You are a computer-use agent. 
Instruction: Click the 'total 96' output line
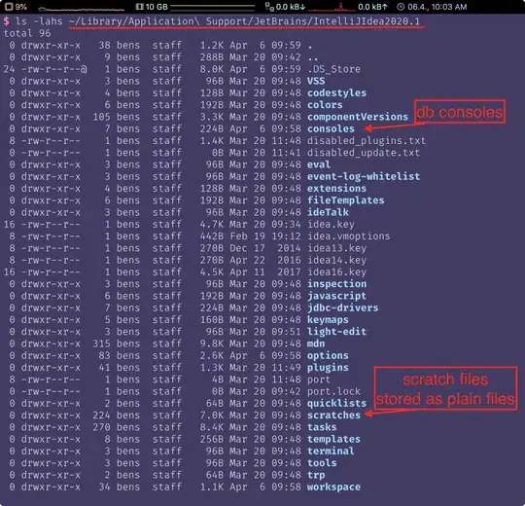[x=27, y=33]
